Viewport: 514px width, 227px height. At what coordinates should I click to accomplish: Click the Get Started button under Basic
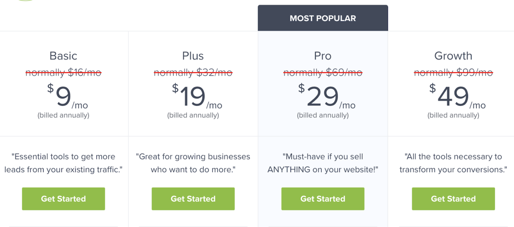point(63,199)
